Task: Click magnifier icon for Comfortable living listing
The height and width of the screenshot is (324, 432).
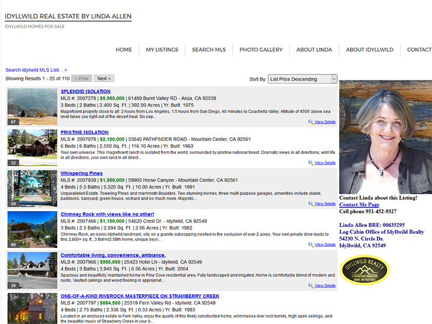Action: click(x=311, y=286)
